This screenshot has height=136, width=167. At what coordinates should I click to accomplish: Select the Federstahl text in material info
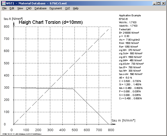124,29
